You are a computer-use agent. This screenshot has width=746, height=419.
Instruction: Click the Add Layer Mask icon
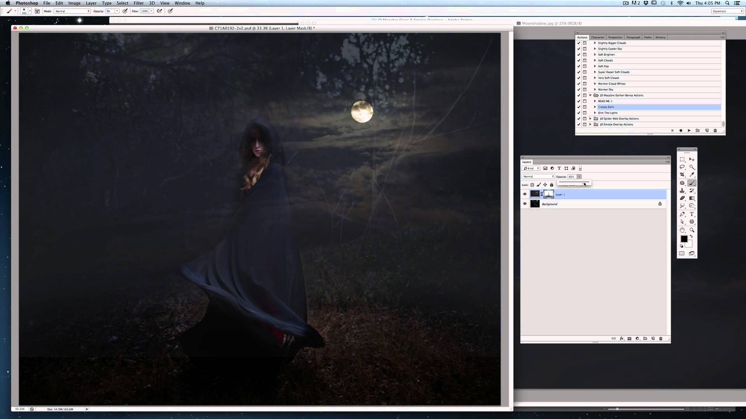[630, 338]
